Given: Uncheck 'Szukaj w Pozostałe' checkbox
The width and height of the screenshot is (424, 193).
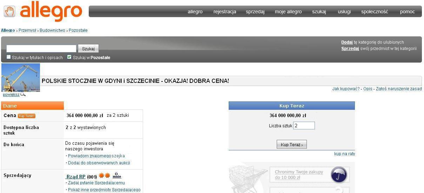Looking at the screenshot, I should [x=69, y=57].
